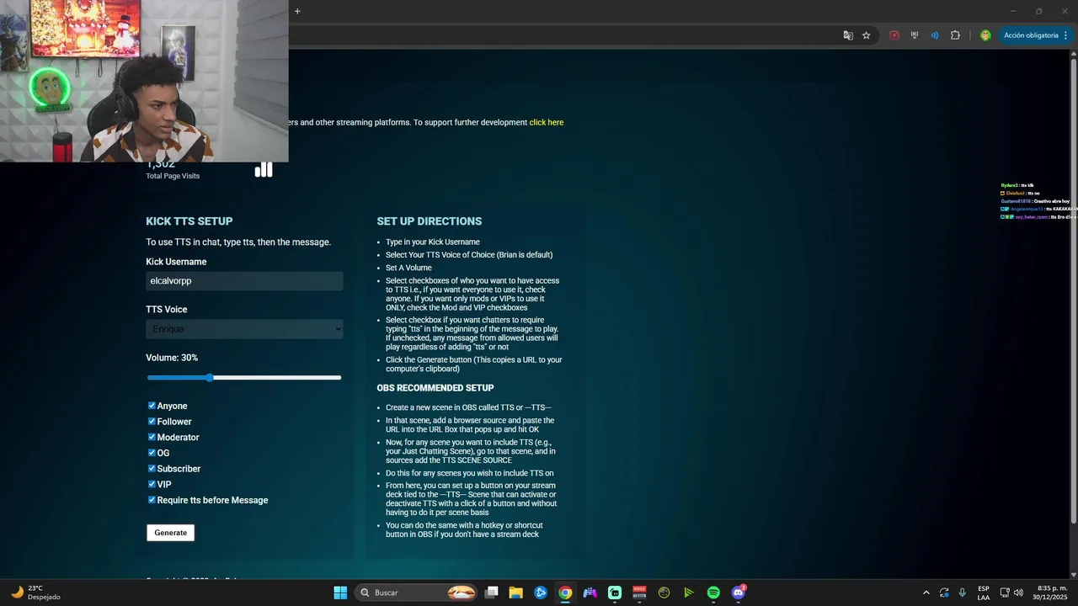Open the microphone tray icon
Viewport: 1078px width, 606px height.
(962, 593)
